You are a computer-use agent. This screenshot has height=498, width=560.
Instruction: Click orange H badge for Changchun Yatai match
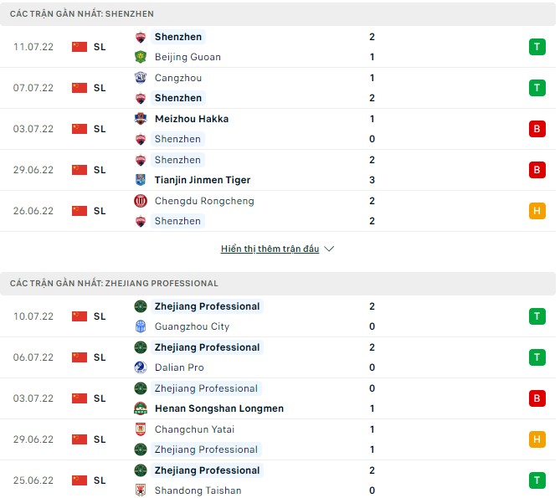(x=537, y=439)
